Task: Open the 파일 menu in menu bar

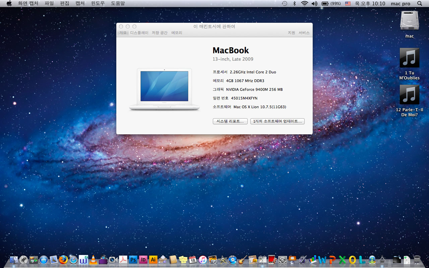Action: pos(49,3)
